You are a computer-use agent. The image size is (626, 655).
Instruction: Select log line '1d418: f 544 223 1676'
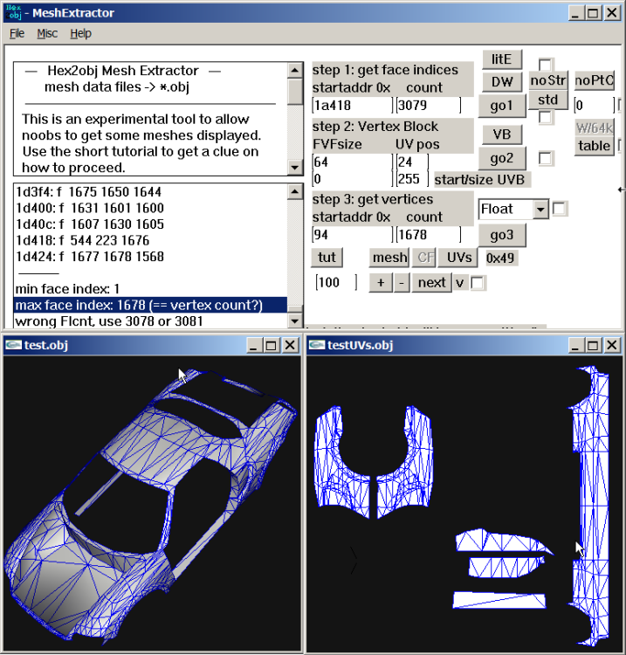coord(82,241)
